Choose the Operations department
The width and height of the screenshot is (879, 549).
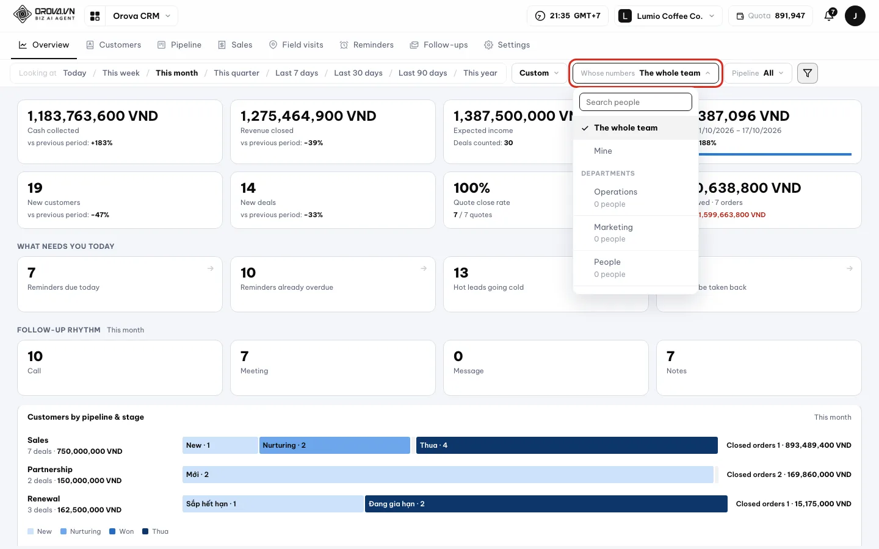click(635, 198)
